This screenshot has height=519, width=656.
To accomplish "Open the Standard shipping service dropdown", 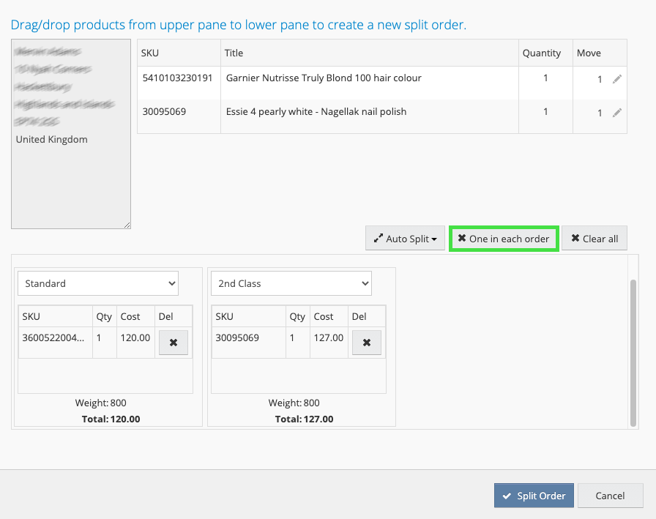I will point(98,283).
